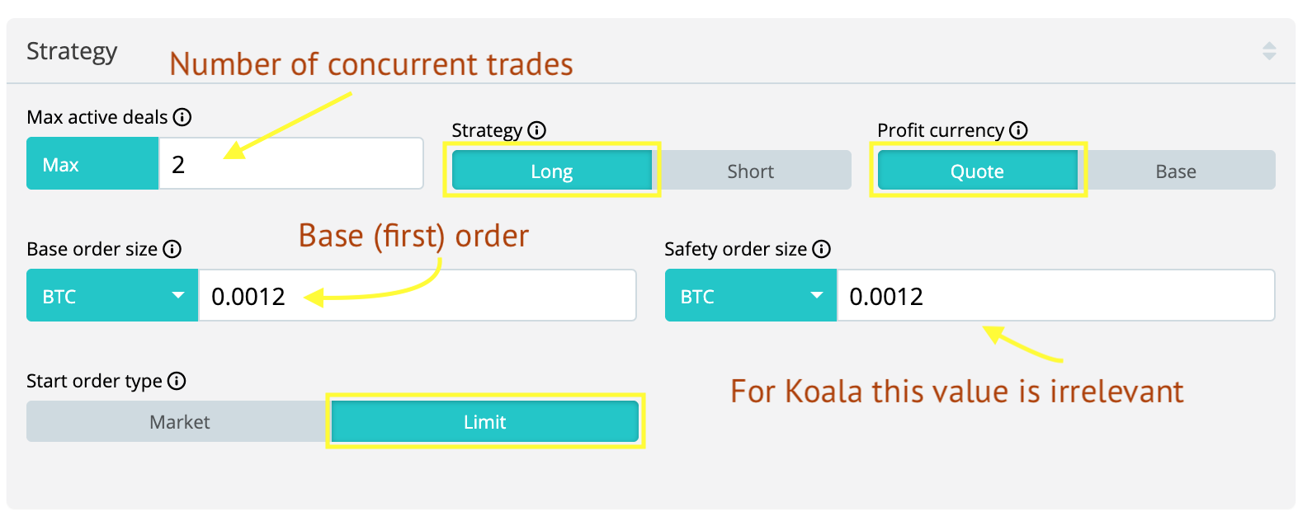Click the Safety order size value field

point(1055,296)
